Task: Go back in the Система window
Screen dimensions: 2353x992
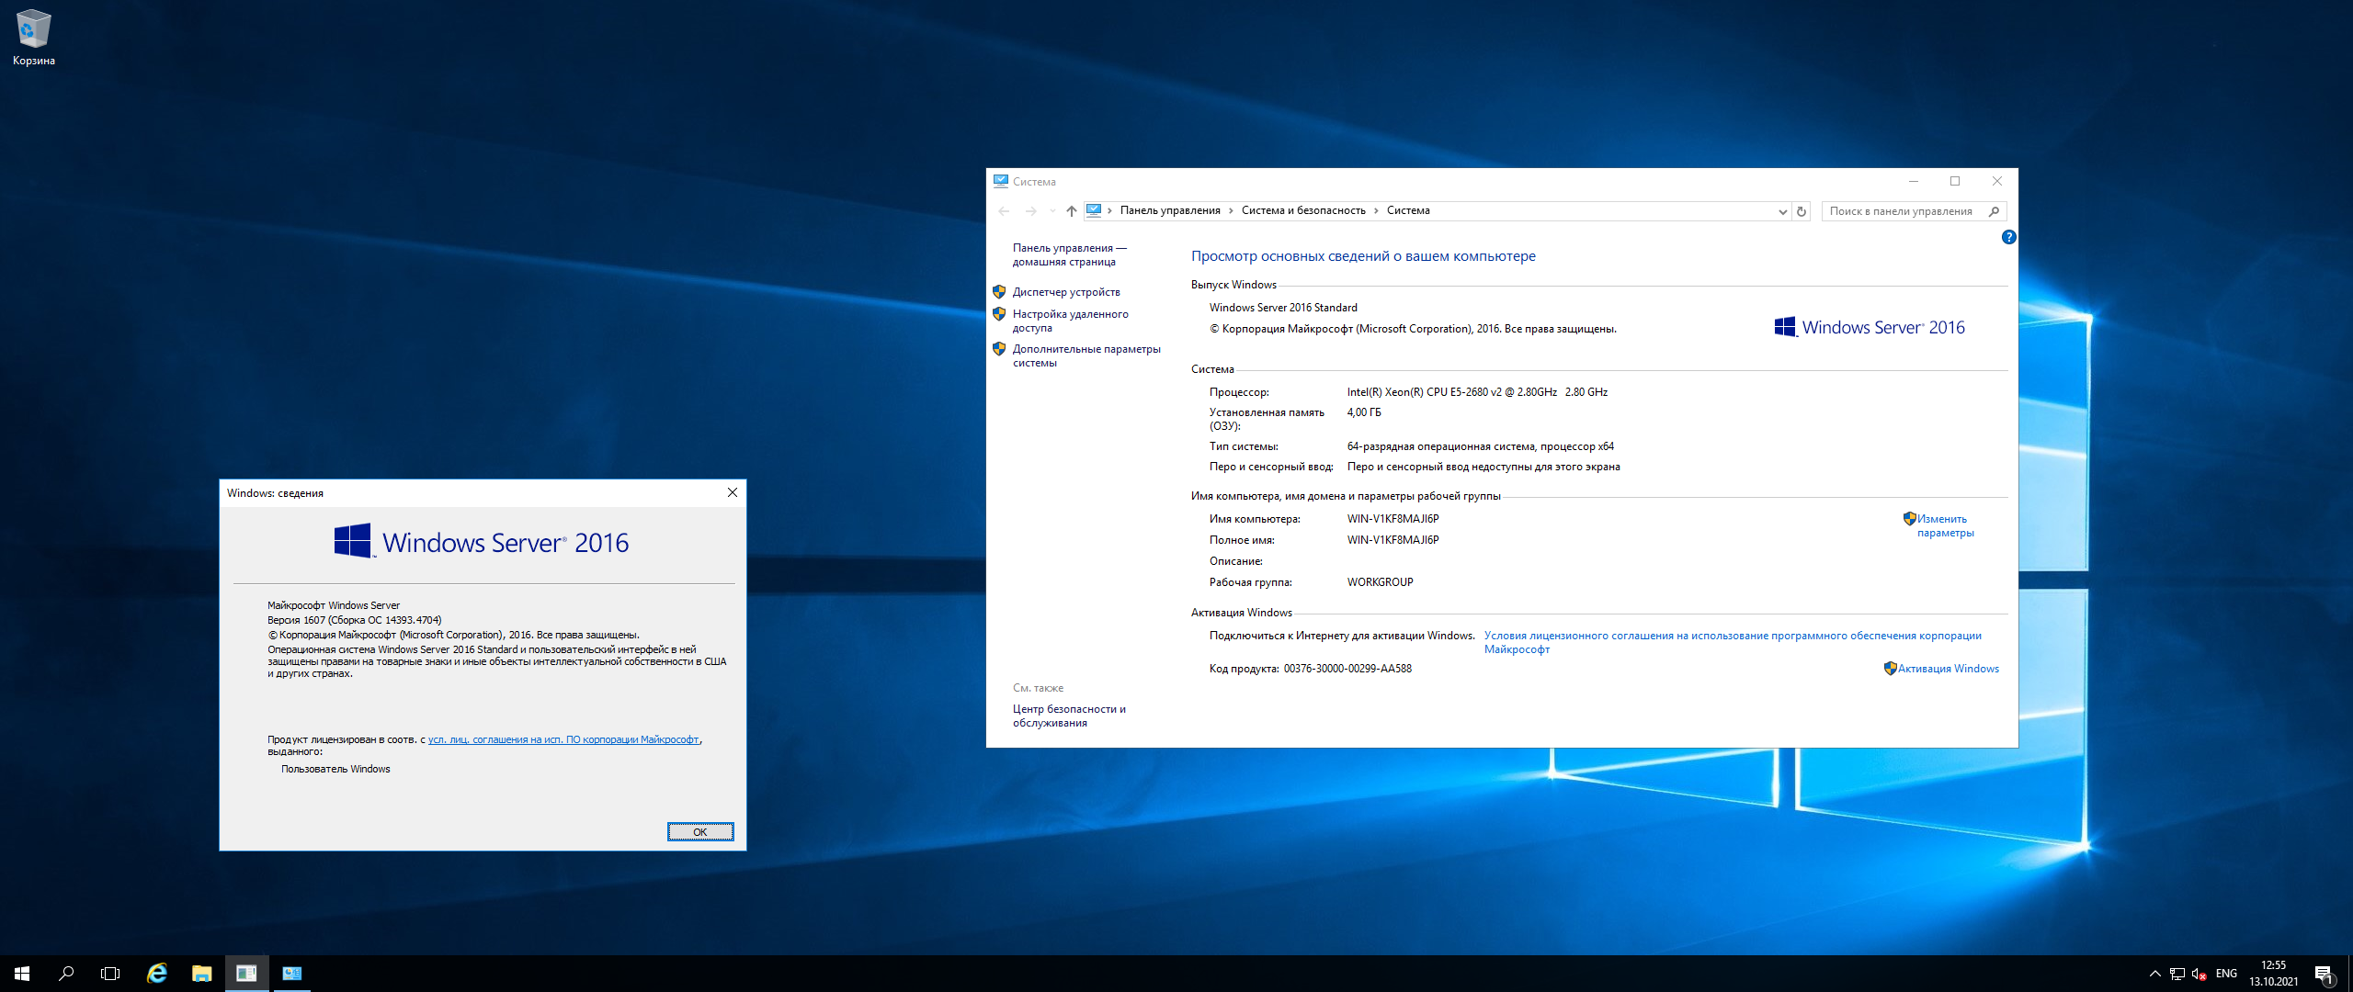Action: [1005, 211]
